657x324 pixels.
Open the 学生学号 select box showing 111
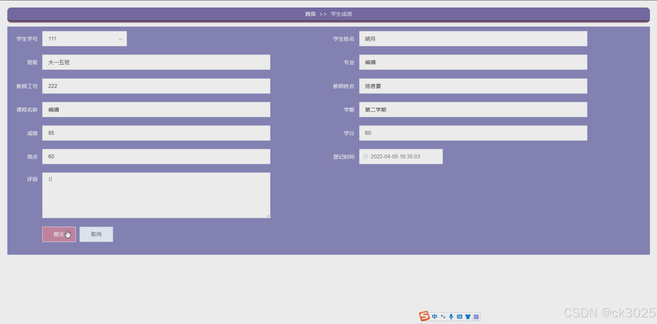point(81,39)
